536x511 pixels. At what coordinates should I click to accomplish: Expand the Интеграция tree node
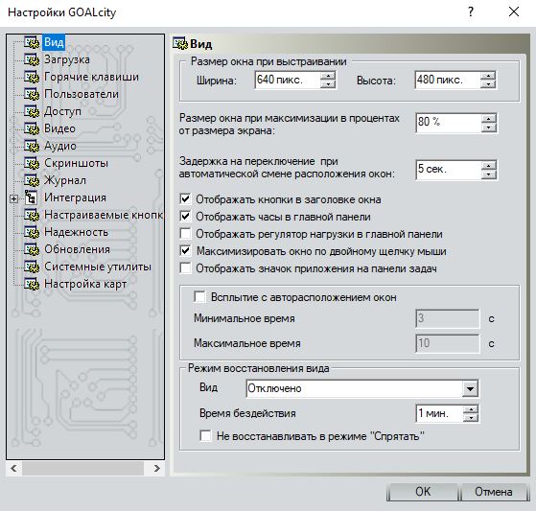(13, 198)
